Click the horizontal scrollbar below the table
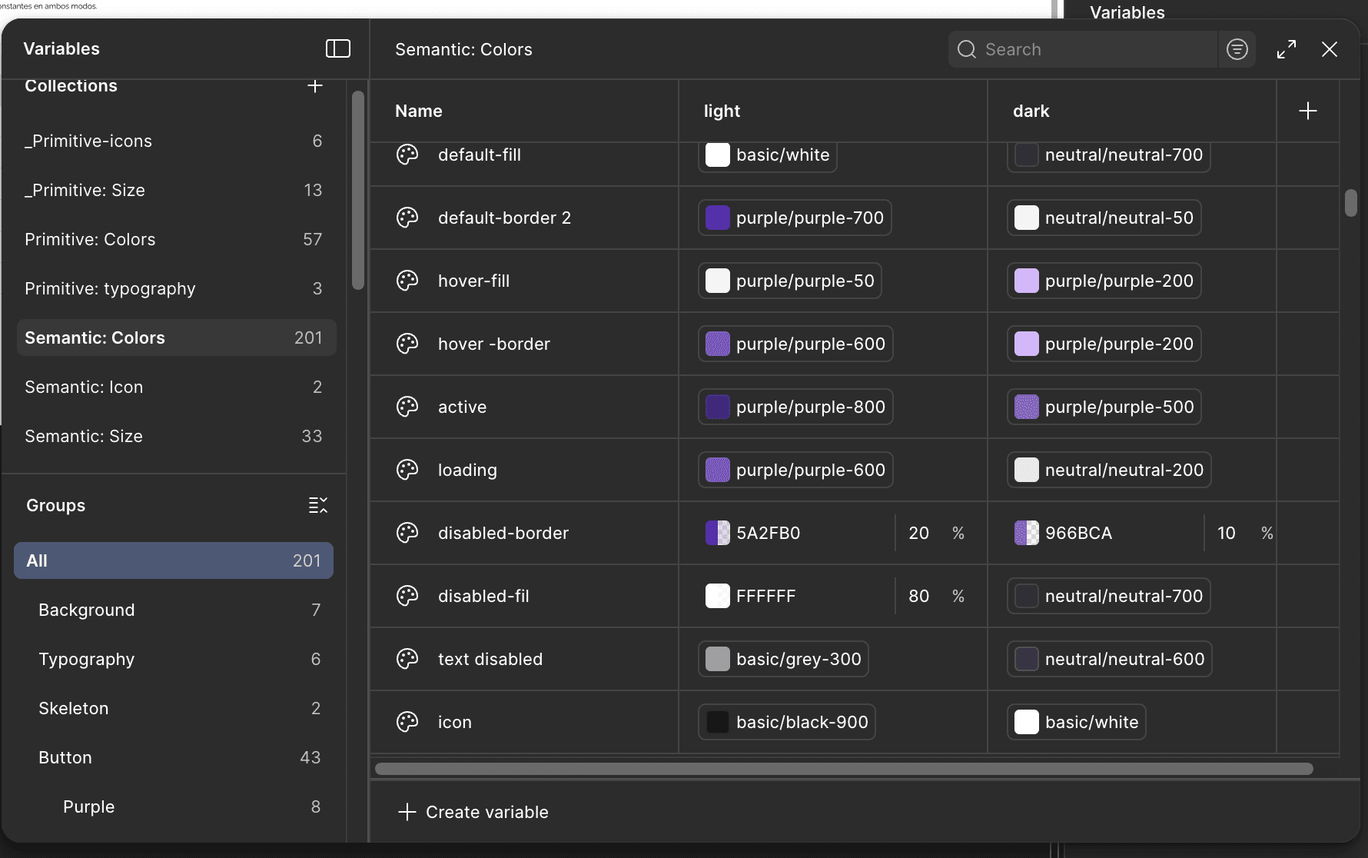The height and width of the screenshot is (858, 1368). (843, 769)
